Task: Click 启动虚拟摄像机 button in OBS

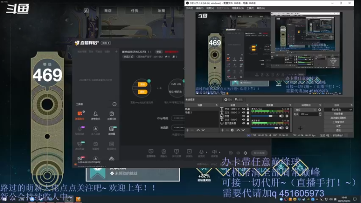Action: click(x=338, y=118)
